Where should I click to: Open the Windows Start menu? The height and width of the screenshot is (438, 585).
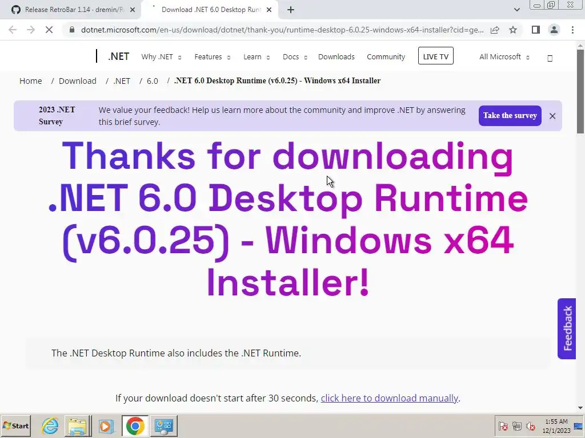coord(15,425)
